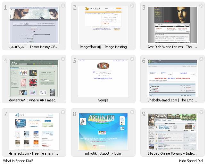Screen dimensions: 207x164
Task: Remove the Tamer Hosny speed dial entry
Action: [63, 6]
